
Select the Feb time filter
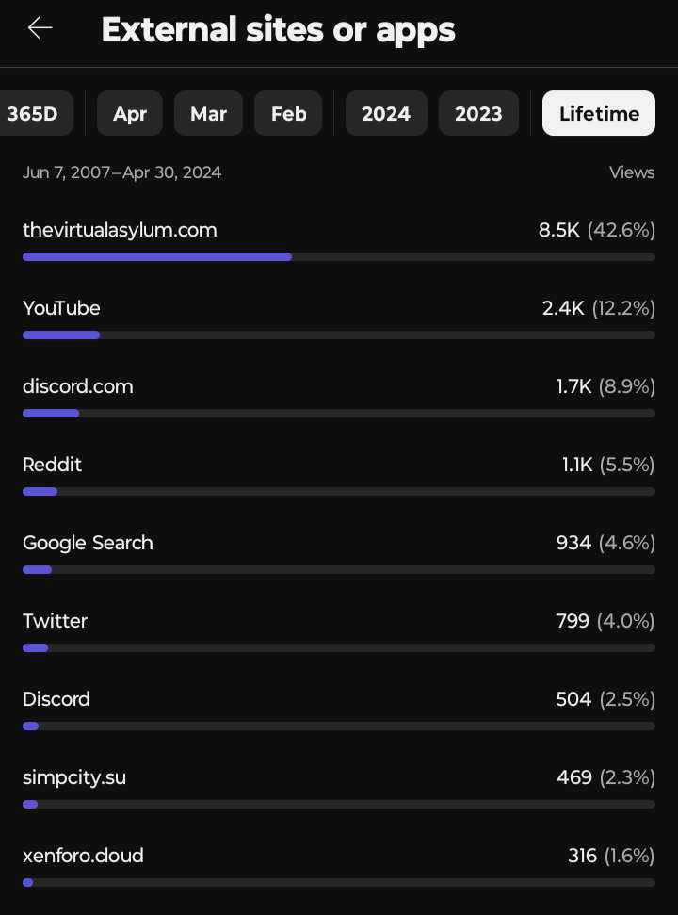(x=288, y=113)
